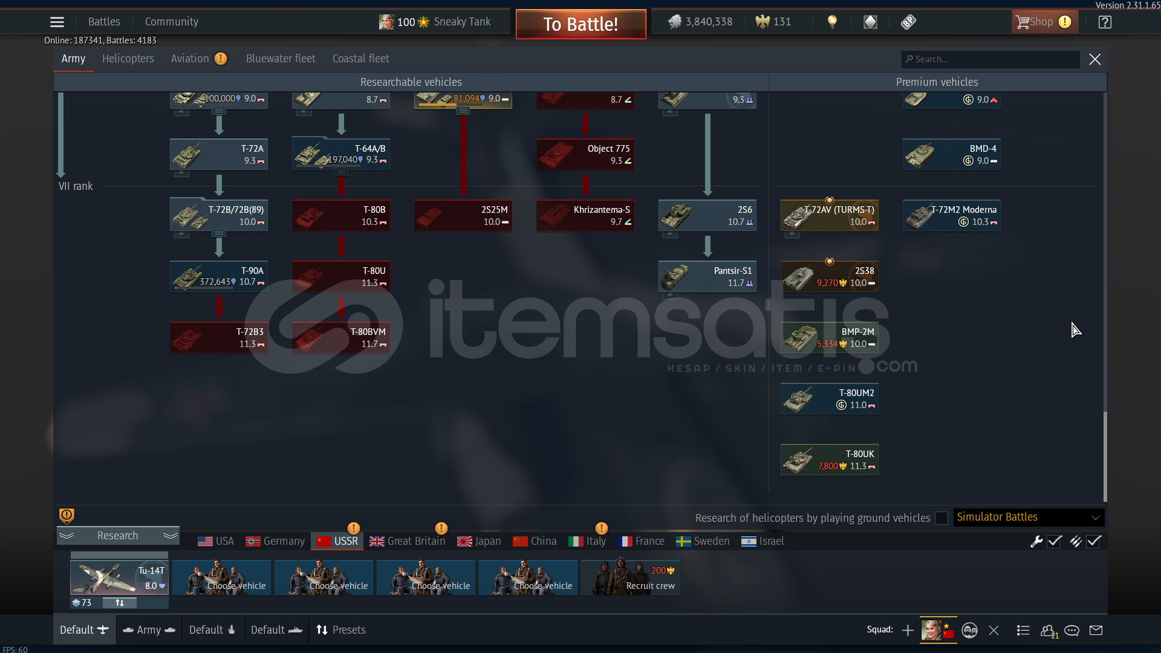Select Default ship preset
The image size is (1161, 653).
(276, 630)
